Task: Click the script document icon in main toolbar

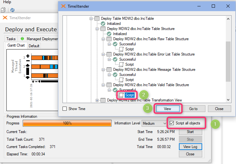Action: 3,10
